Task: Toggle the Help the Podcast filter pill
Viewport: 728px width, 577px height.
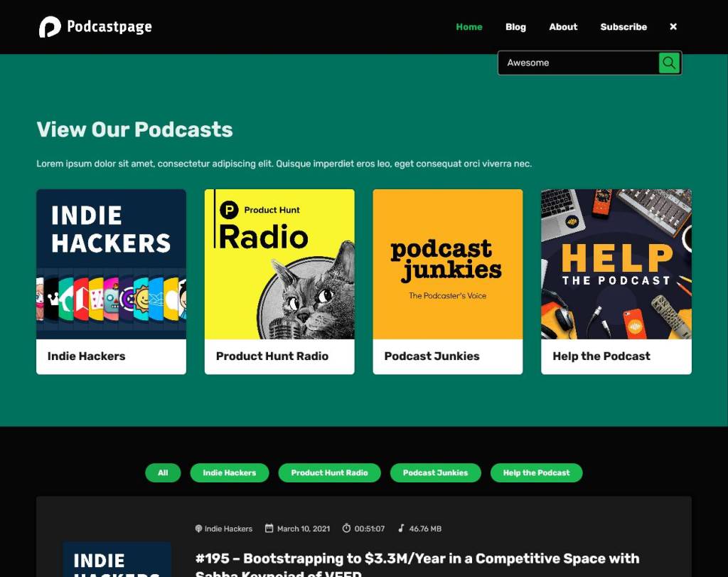Action: [536, 472]
